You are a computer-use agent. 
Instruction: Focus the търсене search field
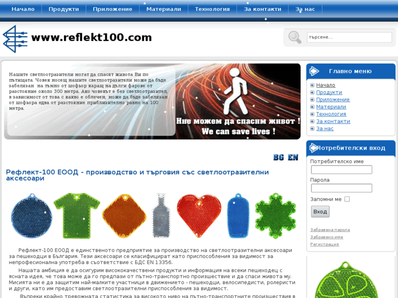click(349, 37)
